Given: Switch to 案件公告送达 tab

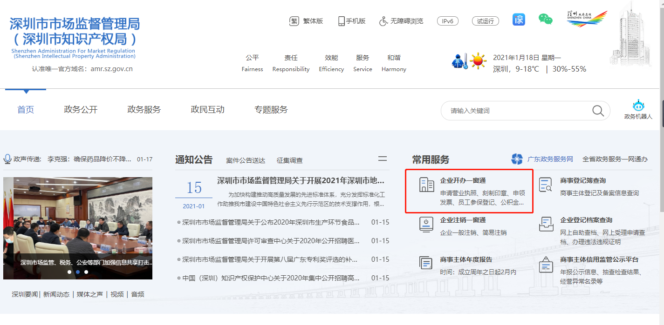Looking at the screenshot, I should coord(246,160).
